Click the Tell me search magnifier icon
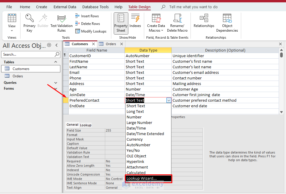 pos(163,7)
